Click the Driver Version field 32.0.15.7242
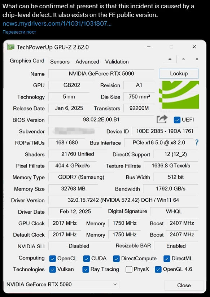Screen dimensions: 210x297 pos(123,200)
